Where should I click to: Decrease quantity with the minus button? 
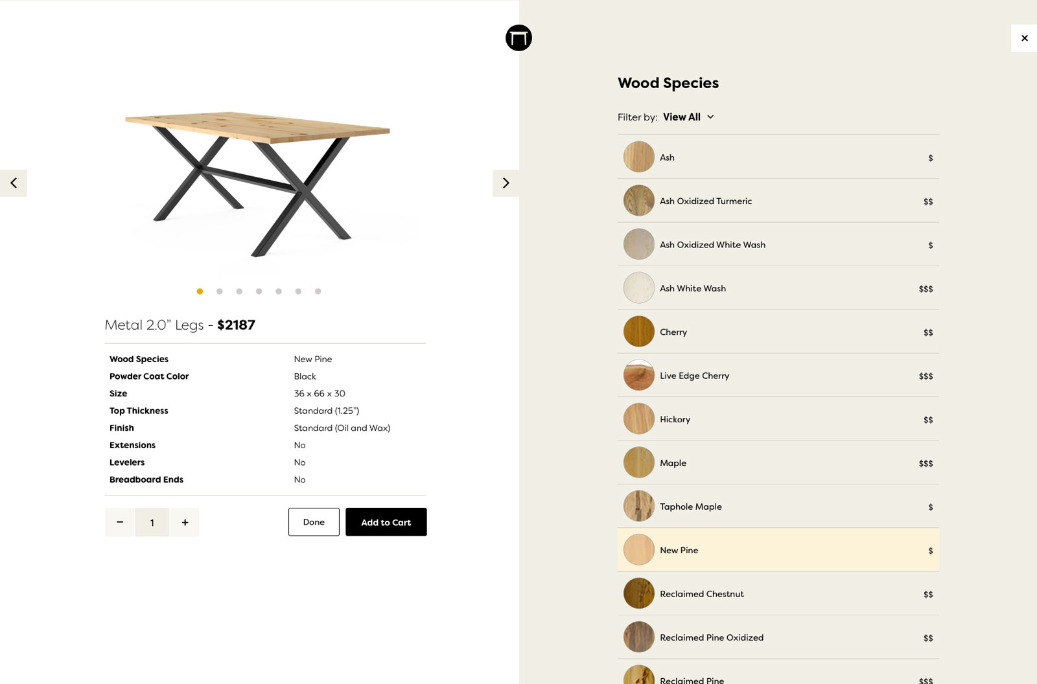click(x=120, y=522)
